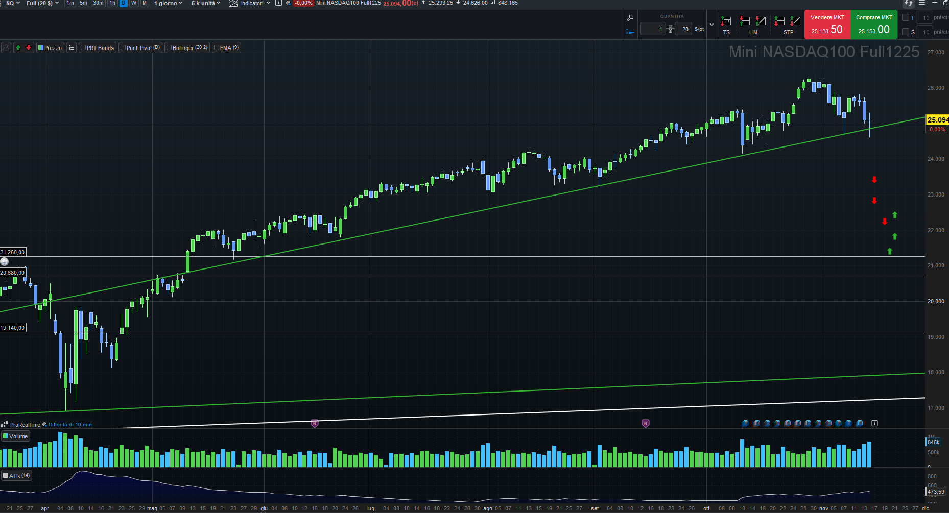This screenshot has width=949, height=513.
Task: Open the 1 giorno timeframe dropdown
Action: click(x=168, y=3)
